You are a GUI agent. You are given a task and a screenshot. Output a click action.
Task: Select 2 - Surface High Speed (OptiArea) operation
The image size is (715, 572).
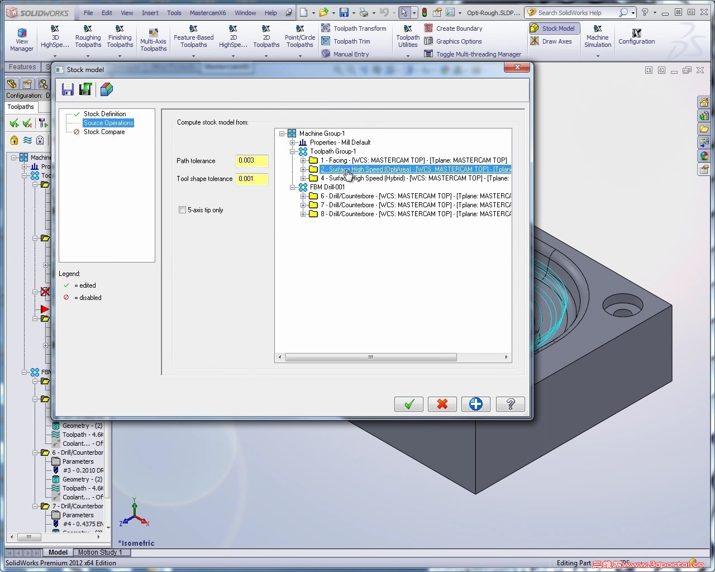[416, 169]
